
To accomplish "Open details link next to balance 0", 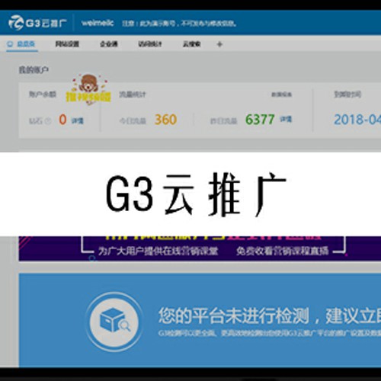I will pos(77,120).
